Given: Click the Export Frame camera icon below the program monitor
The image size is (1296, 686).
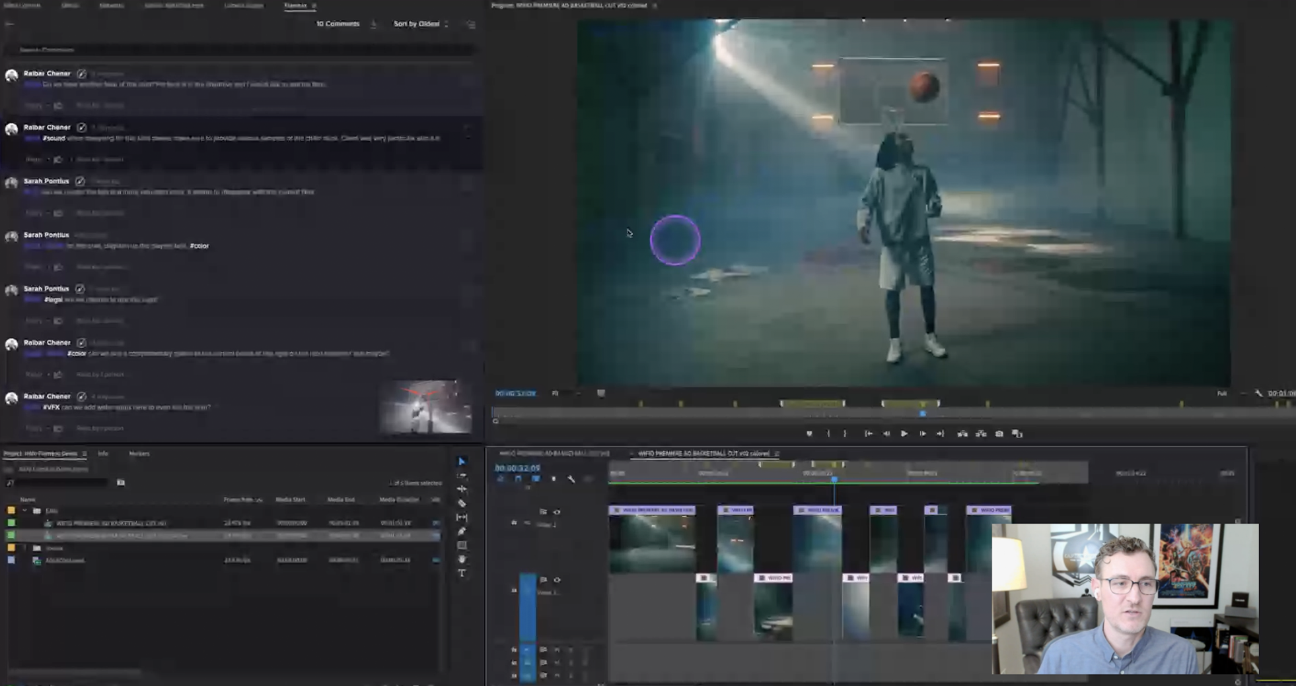Looking at the screenshot, I should tap(999, 434).
